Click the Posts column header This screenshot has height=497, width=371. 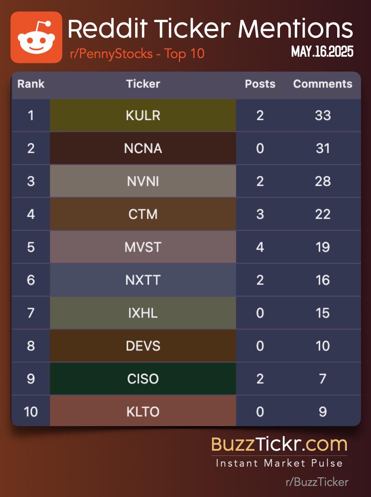tap(260, 84)
